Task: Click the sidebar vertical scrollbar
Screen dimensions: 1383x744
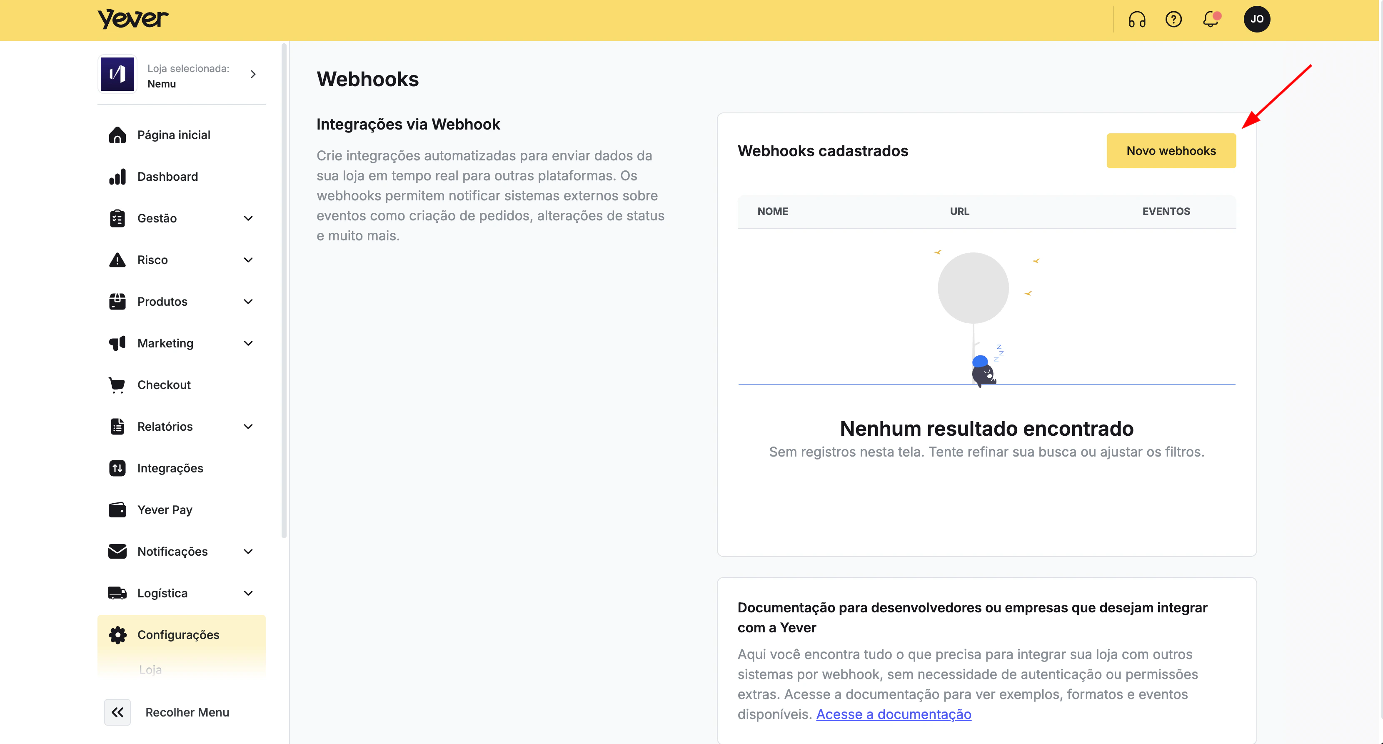Action: coord(284,290)
